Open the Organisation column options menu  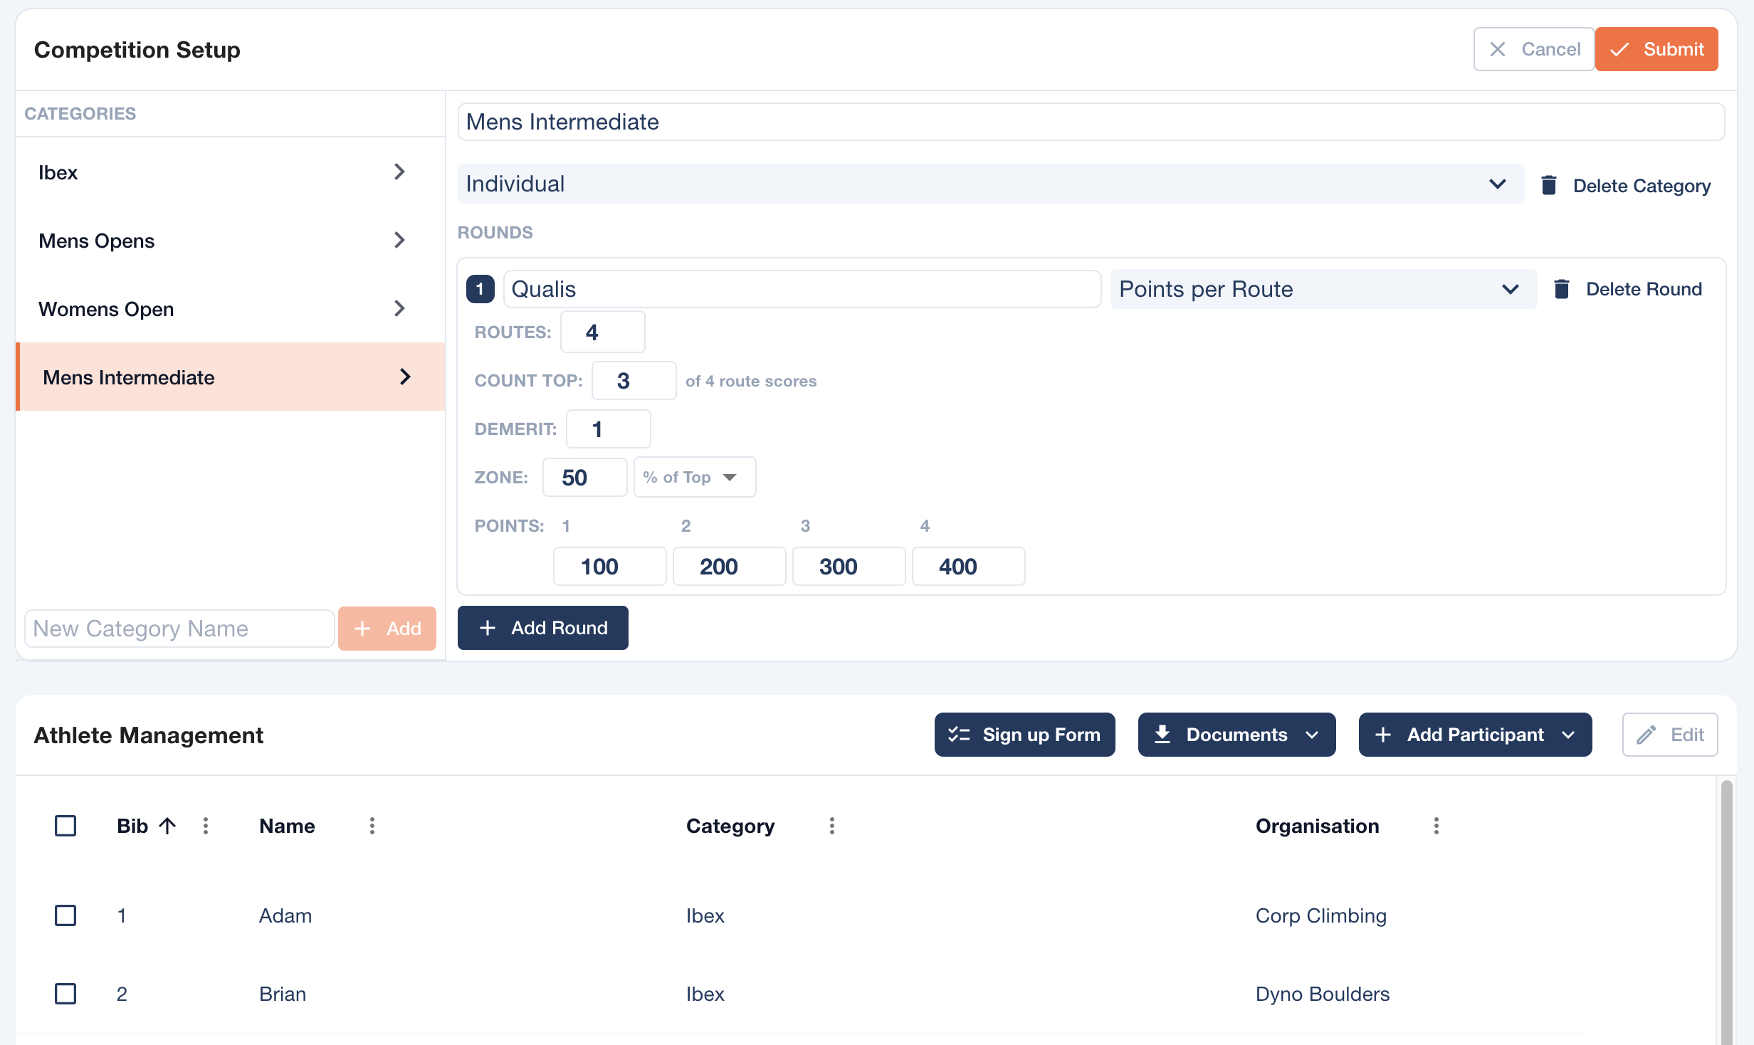pos(1437,826)
